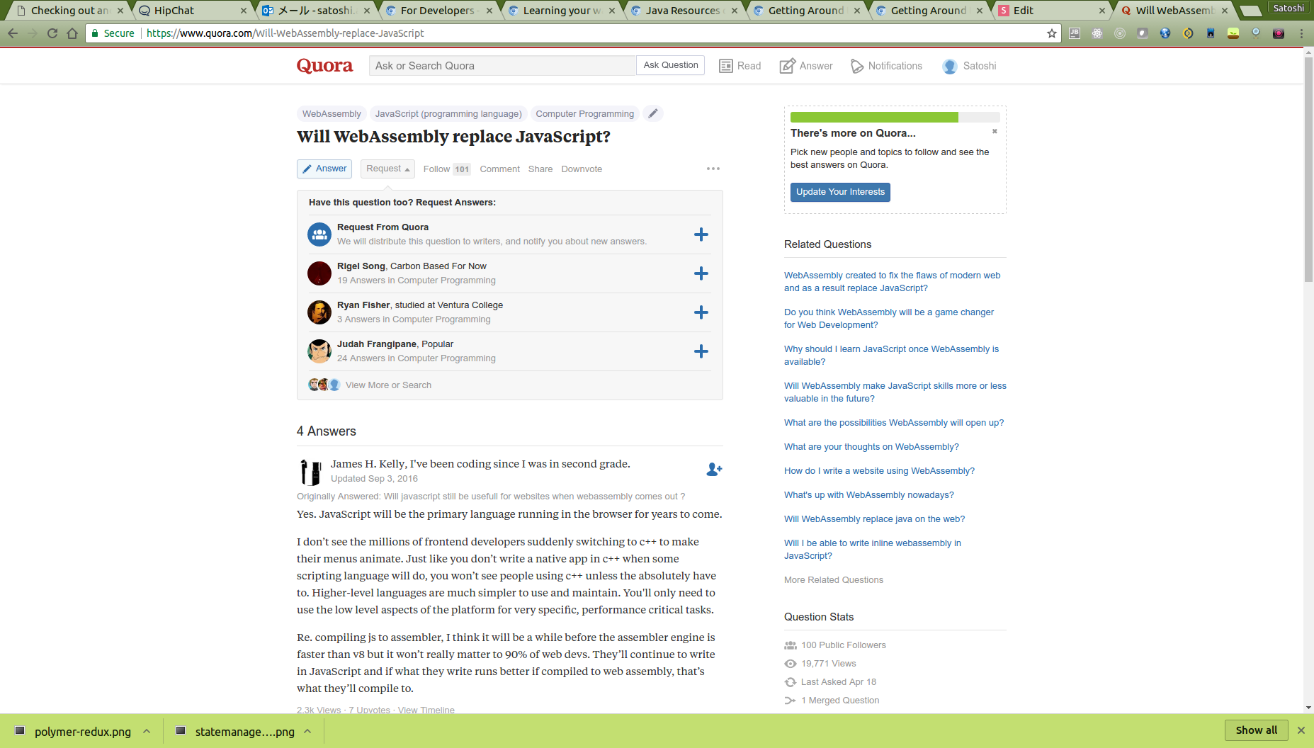The height and width of the screenshot is (748, 1314).
Task: Open James H. Kelly's avatar
Action: [x=310, y=472]
